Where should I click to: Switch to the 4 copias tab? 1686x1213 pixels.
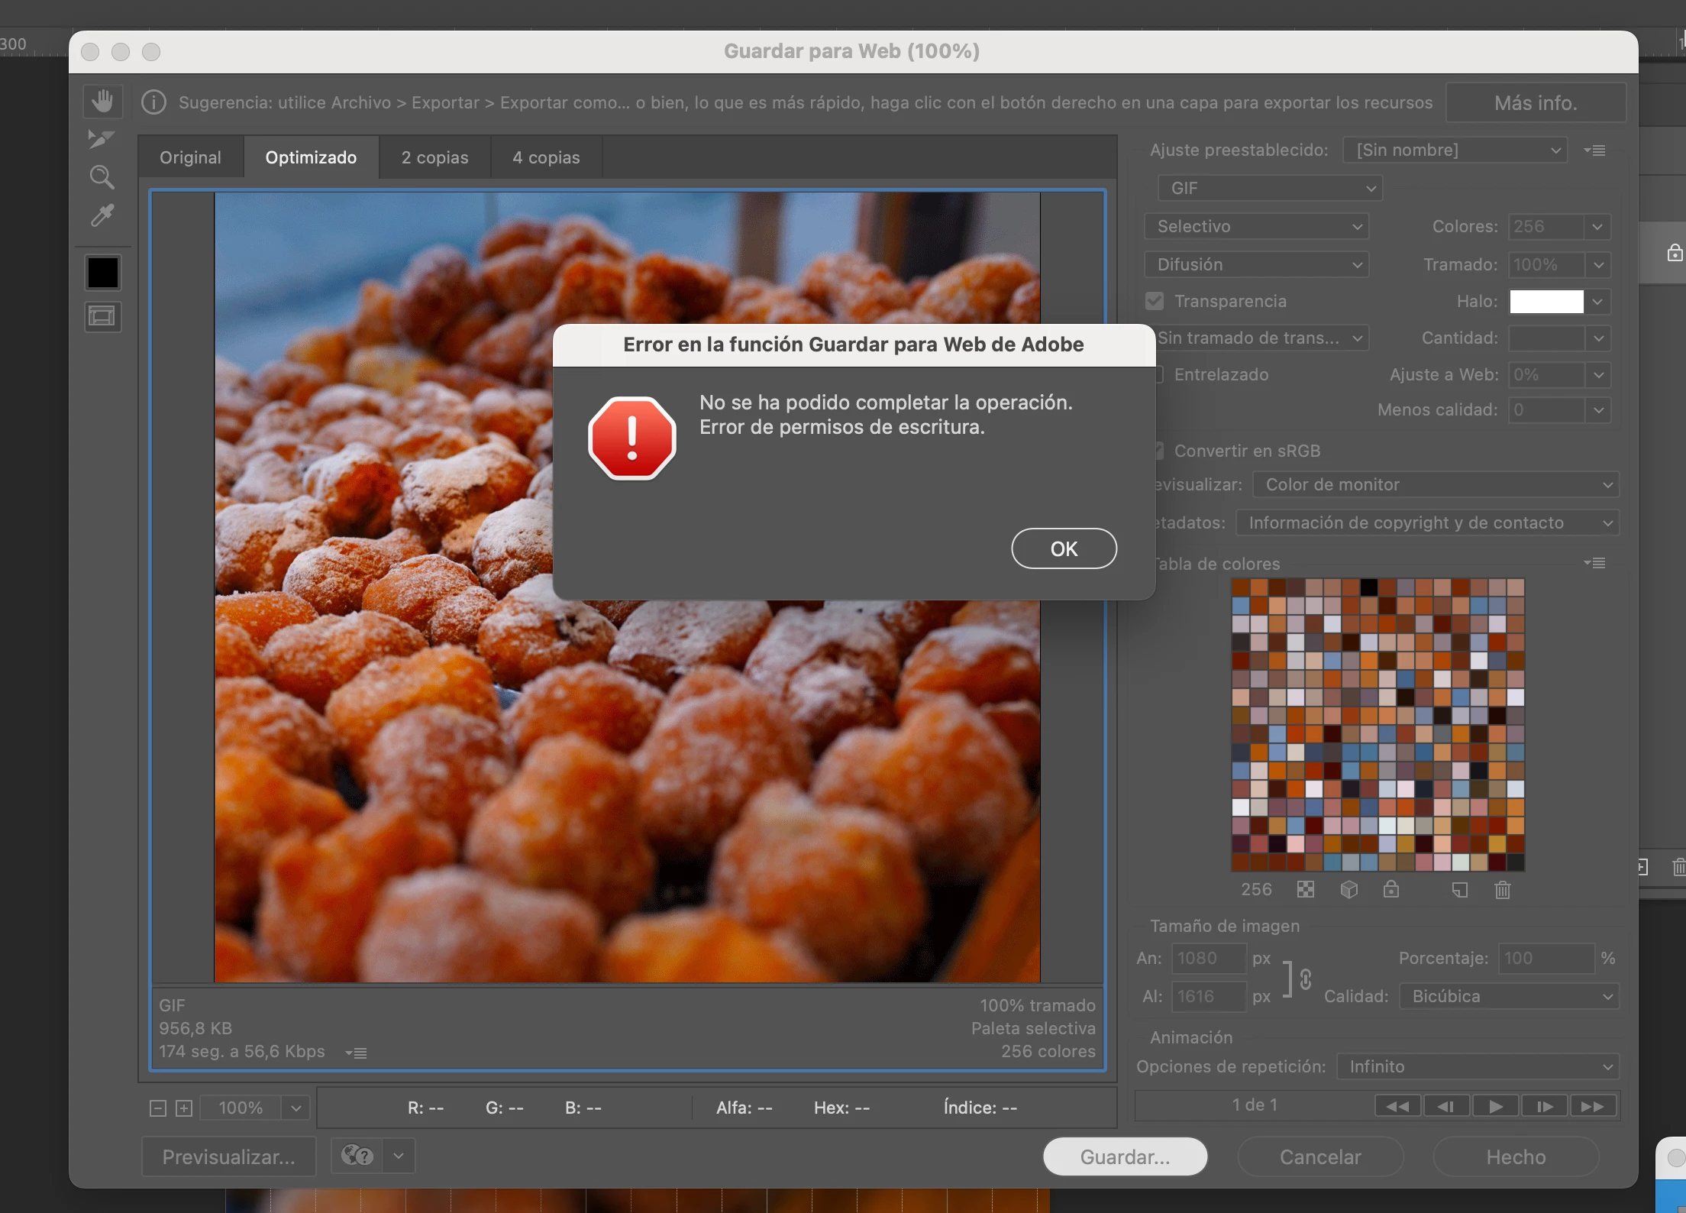tap(546, 157)
